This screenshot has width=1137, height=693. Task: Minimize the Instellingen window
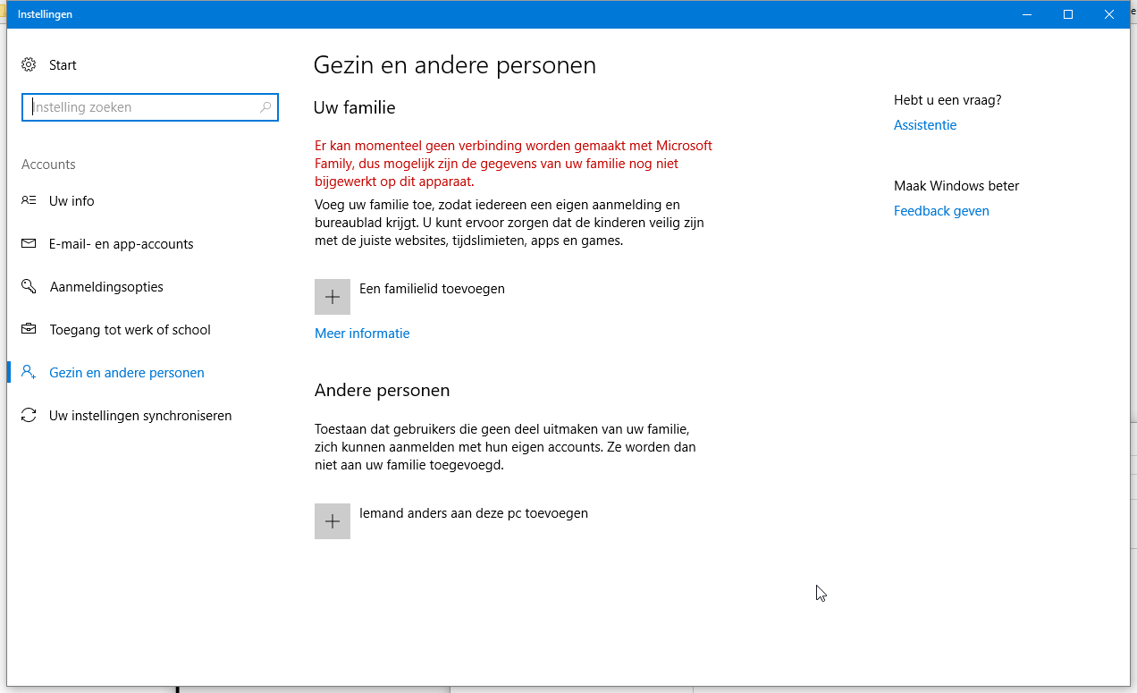(x=1027, y=14)
